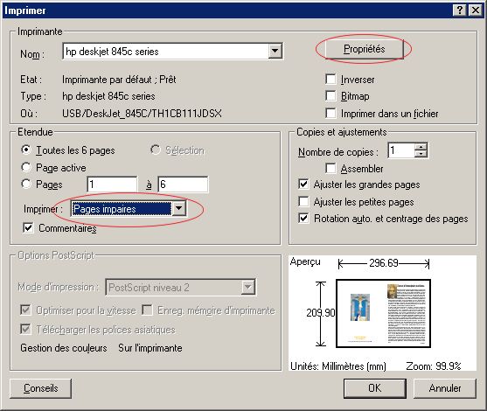Open the Conseils tips button

[41, 388]
